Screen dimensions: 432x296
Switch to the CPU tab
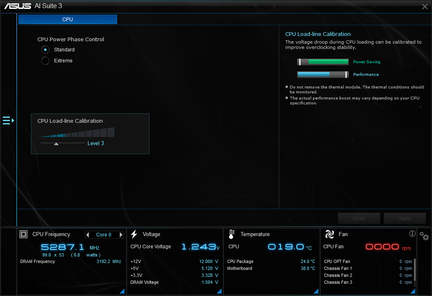(x=67, y=20)
